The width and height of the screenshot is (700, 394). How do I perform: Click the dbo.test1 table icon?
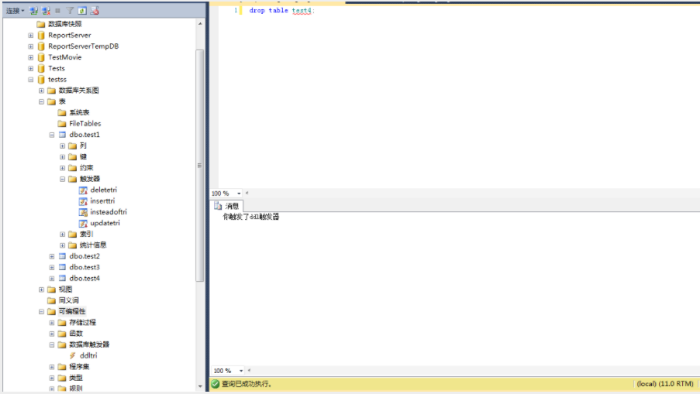click(x=62, y=135)
